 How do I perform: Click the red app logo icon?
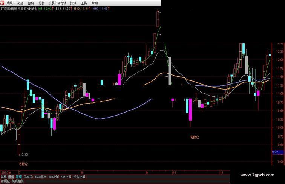pyautogui.click(x=2, y=3)
